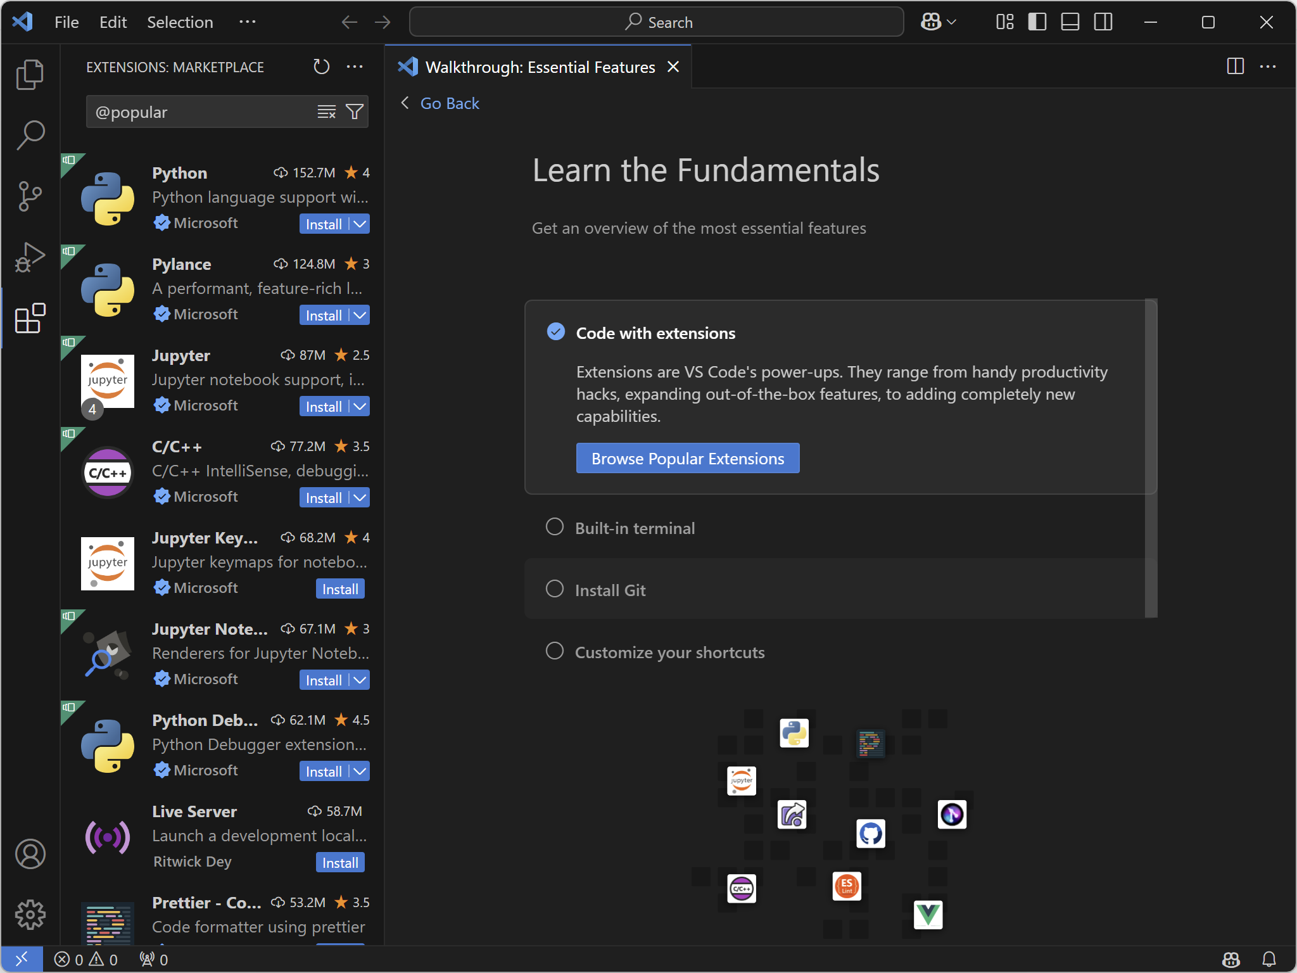Open the Selection menu
The height and width of the screenshot is (973, 1297).
click(180, 22)
